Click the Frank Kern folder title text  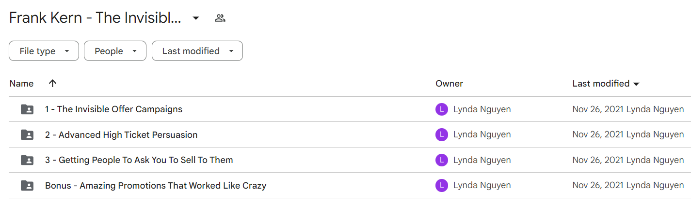coord(95,18)
